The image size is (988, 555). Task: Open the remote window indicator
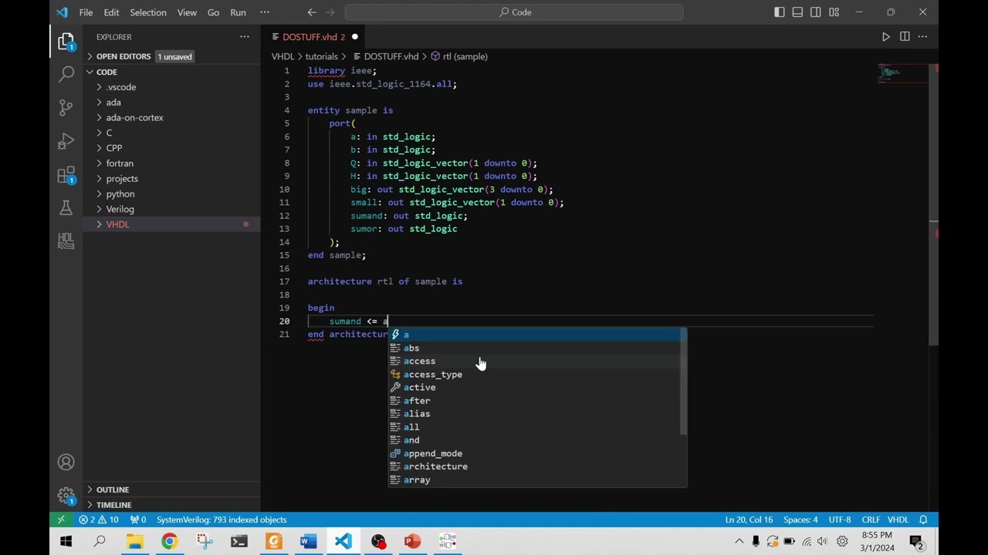61,520
